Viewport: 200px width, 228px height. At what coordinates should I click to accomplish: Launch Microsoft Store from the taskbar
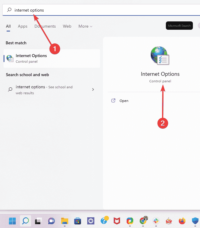78,221
